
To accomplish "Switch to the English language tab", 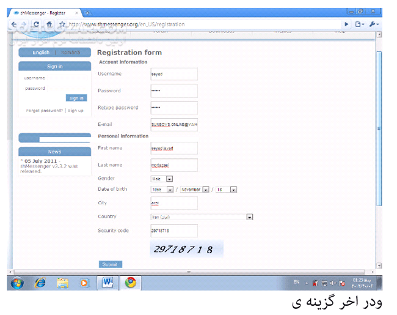I will [x=41, y=53].
